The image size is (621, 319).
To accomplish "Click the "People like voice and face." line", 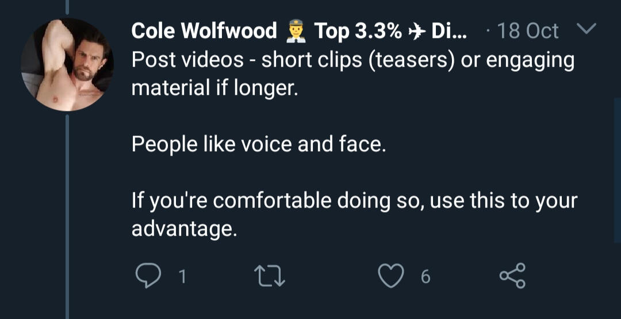I will pyautogui.click(x=258, y=144).
